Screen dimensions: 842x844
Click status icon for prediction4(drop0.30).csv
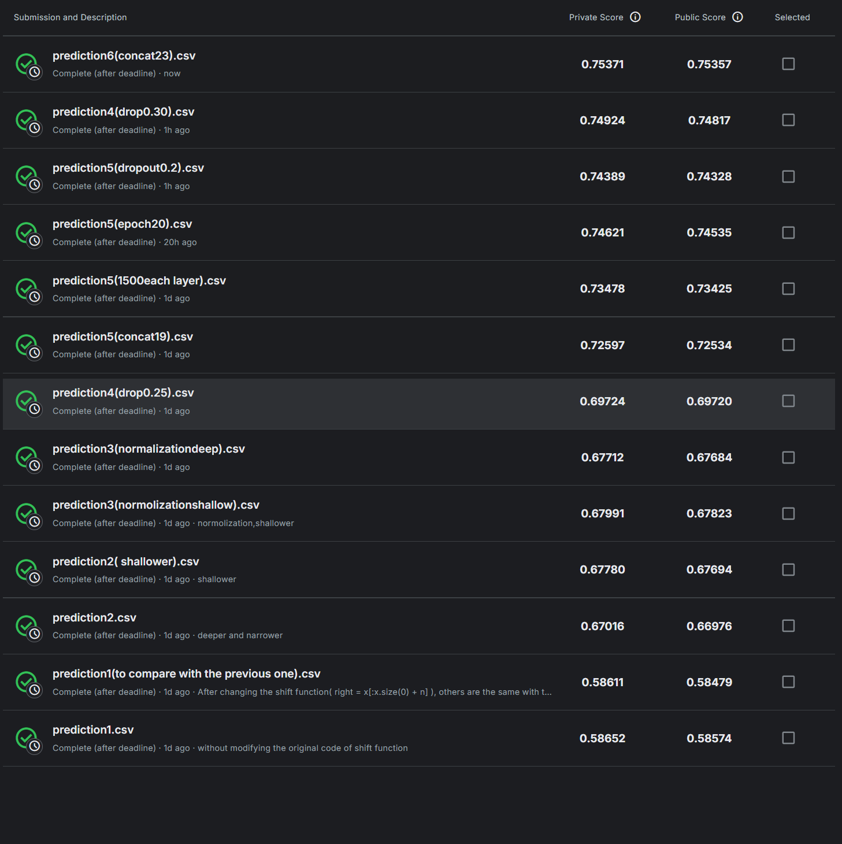[x=28, y=122]
